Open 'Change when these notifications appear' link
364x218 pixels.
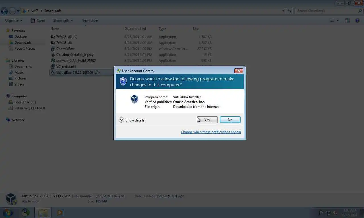click(x=211, y=132)
